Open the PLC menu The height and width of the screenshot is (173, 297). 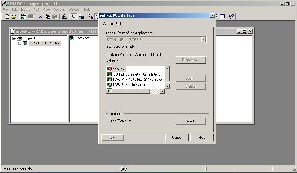pyautogui.click(x=36, y=10)
